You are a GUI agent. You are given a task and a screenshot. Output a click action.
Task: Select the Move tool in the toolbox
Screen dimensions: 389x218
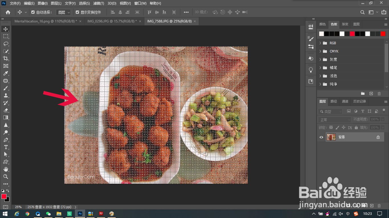[5, 29]
